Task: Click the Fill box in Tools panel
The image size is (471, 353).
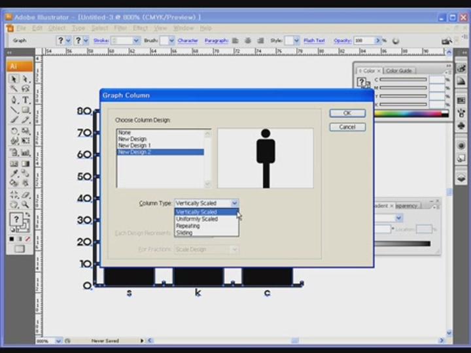Action: (x=16, y=220)
